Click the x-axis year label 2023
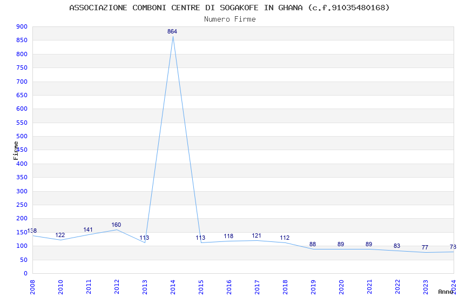 coord(426,287)
